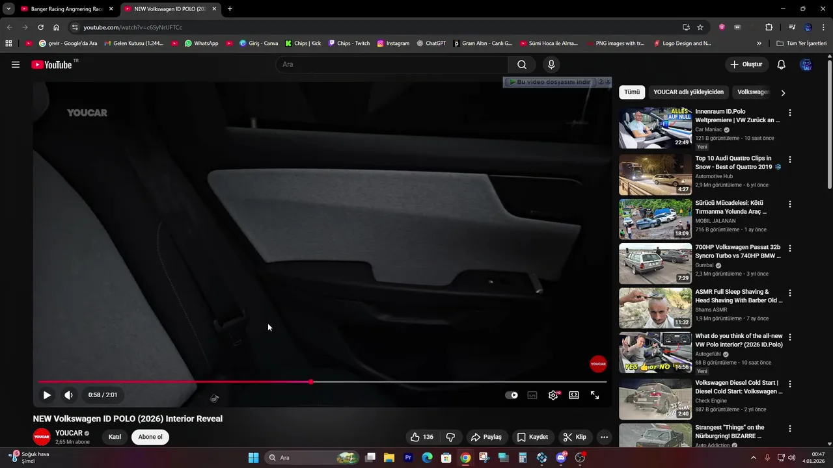The width and height of the screenshot is (833, 468).
Task: Bookmark this page with the star
Action: click(700, 27)
